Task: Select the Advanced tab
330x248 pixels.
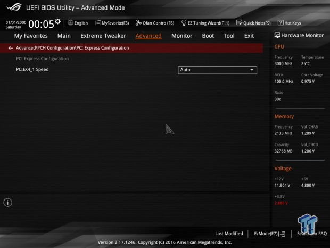Action: coord(148,36)
